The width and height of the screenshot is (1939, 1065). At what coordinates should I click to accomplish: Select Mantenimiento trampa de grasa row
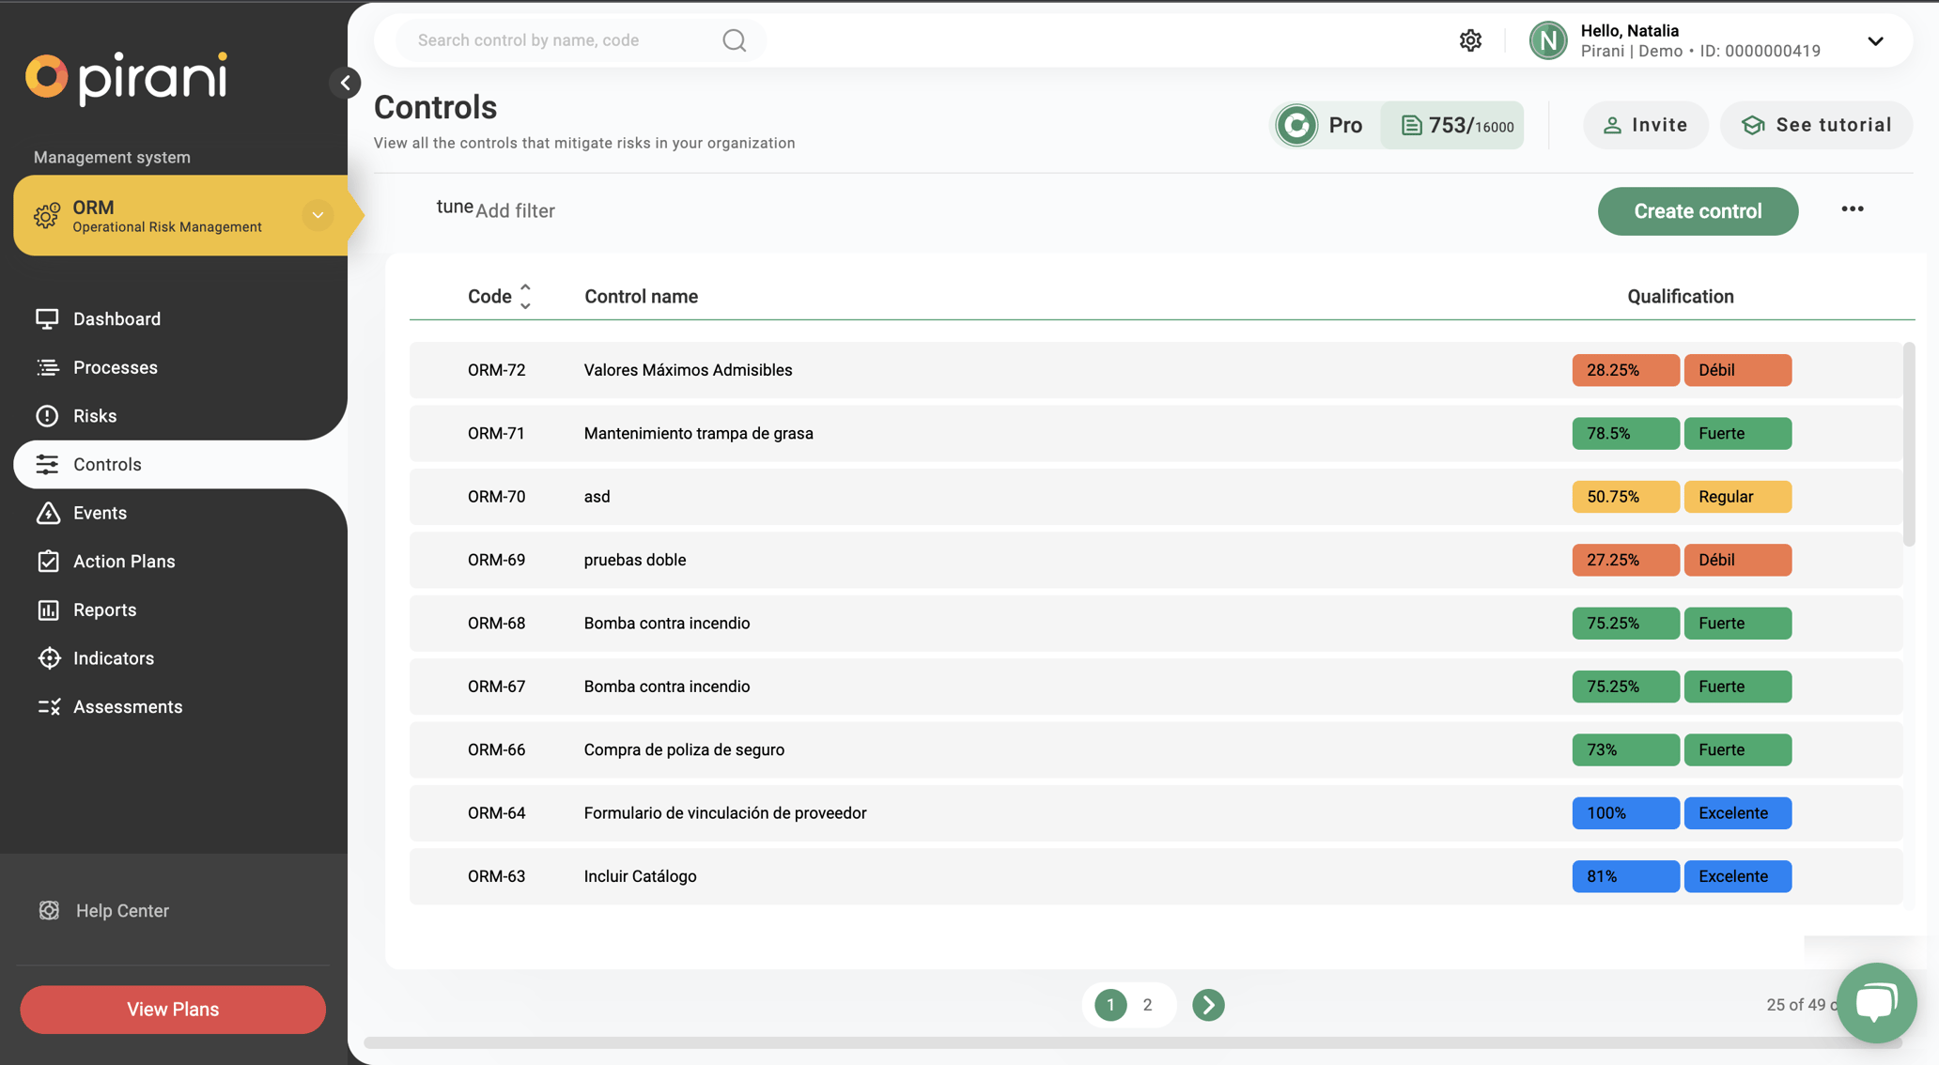(1156, 433)
